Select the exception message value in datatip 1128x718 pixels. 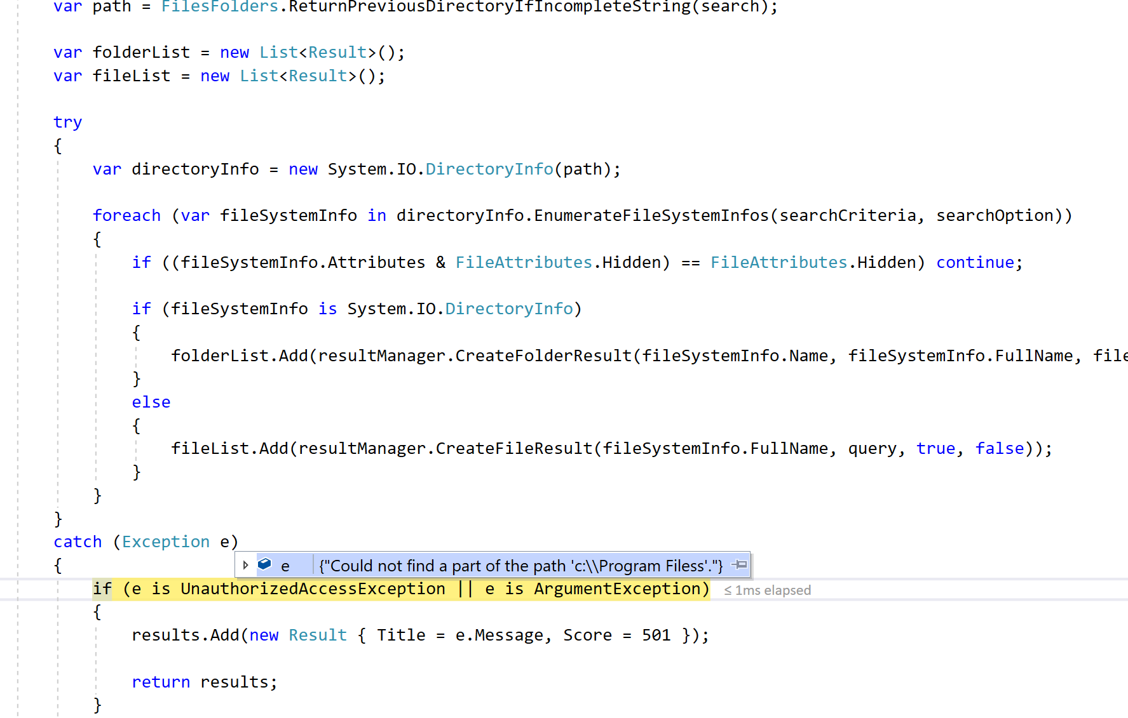pyautogui.click(x=521, y=566)
